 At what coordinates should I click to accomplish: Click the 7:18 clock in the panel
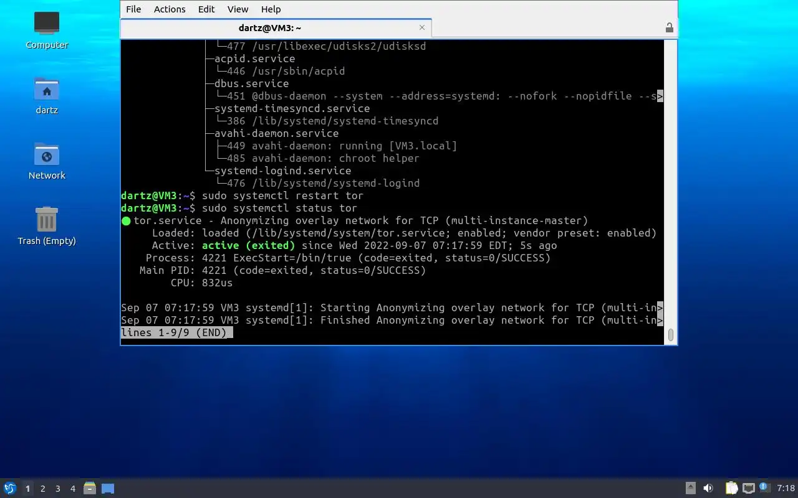786,488
